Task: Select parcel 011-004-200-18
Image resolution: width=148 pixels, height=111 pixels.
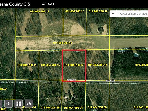Action: tap(98, 65)
